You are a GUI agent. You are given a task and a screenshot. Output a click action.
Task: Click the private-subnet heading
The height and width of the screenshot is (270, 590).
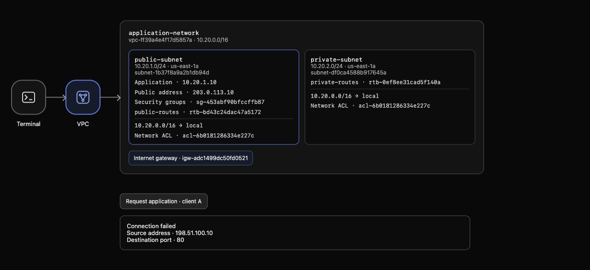[336, 59]
